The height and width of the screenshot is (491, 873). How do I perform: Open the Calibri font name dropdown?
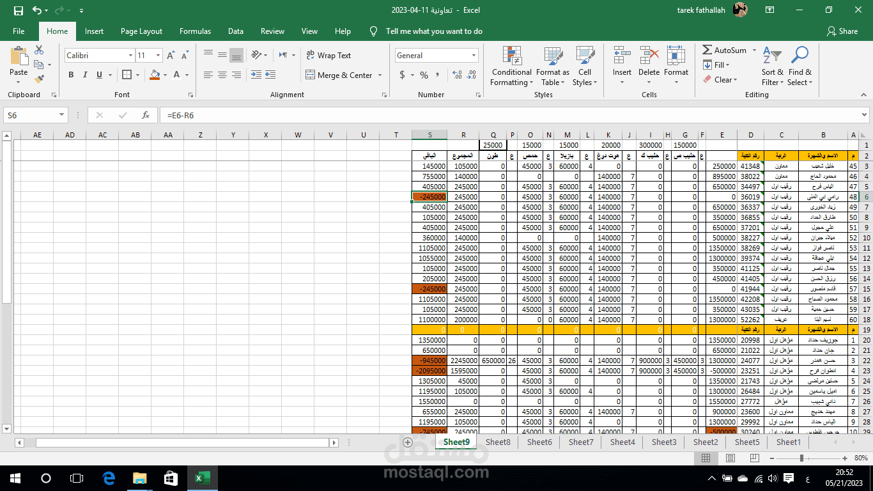coord(130,56)
